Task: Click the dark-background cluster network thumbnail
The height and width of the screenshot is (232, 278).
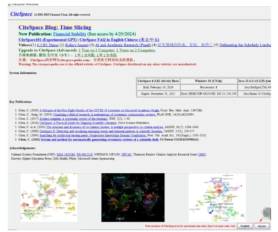Action: tap(133, 198)
